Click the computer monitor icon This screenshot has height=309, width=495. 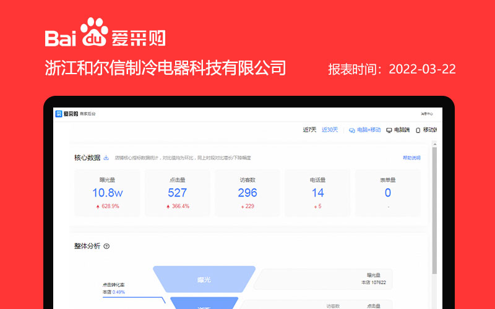tap(389, 130)
